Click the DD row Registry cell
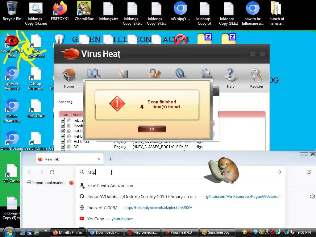This screenshot has width=316, height=237. (x=120, y=147)
